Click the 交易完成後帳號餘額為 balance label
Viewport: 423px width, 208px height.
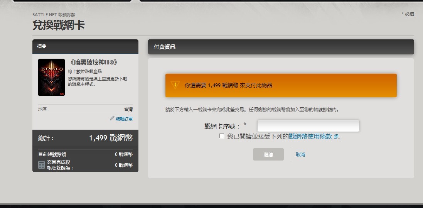click(x=61, y=165)
